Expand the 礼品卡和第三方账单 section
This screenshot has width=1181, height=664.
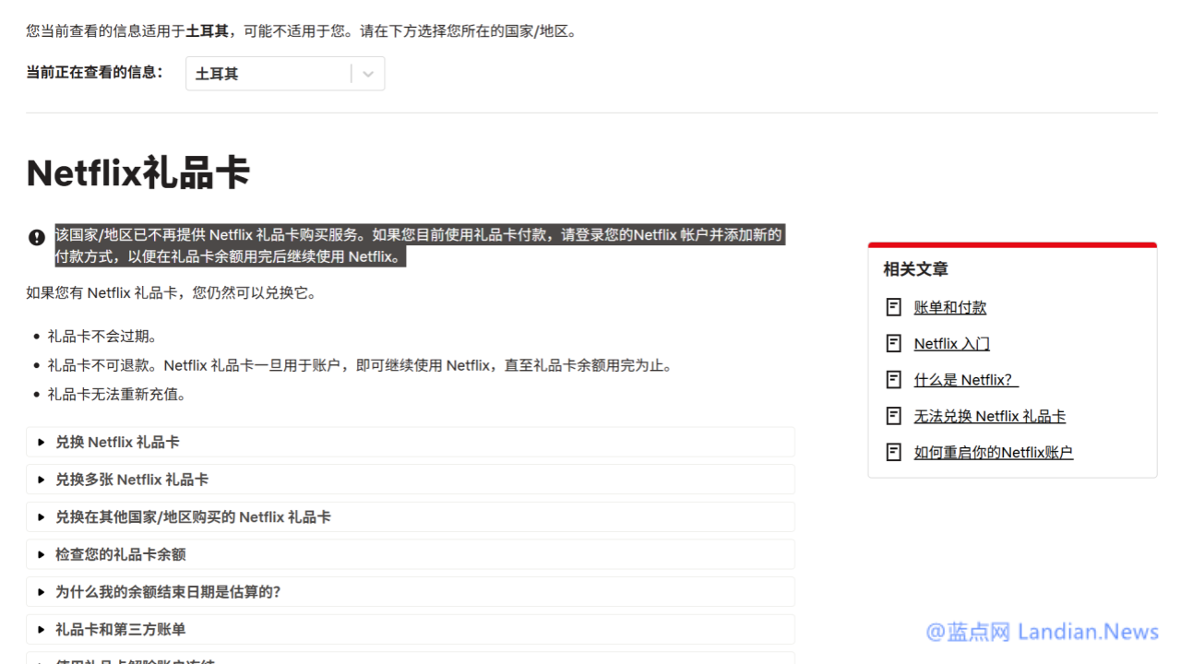pyautogui.click(x=411, y=629)
